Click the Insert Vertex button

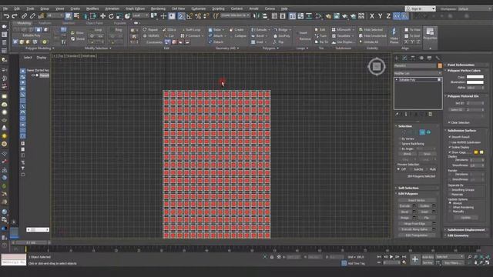tap(417, 200)
